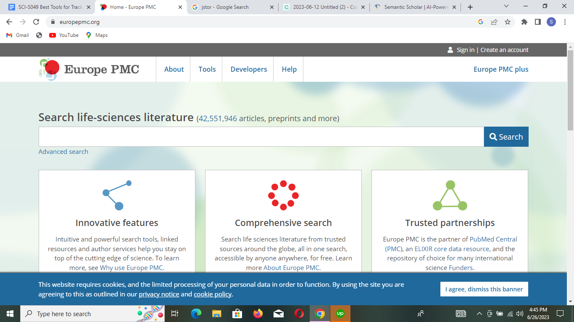Click the blue Innovative features network icon
This screenshot has width=574, height=322.
tap(114, 195)
